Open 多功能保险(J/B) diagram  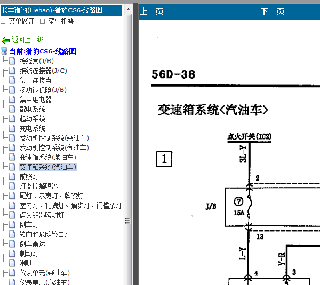(x=43, y=90)
